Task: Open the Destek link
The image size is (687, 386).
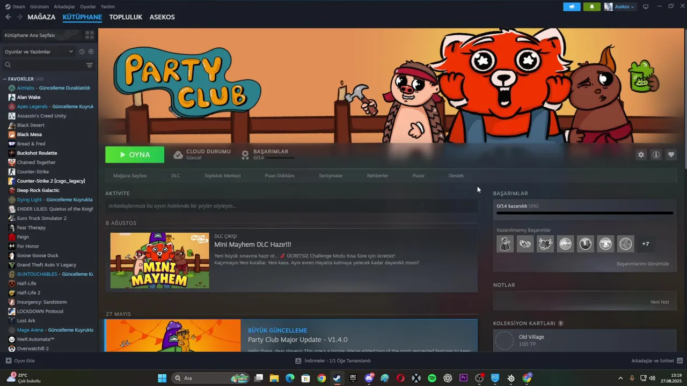Action: coord(456,175)
